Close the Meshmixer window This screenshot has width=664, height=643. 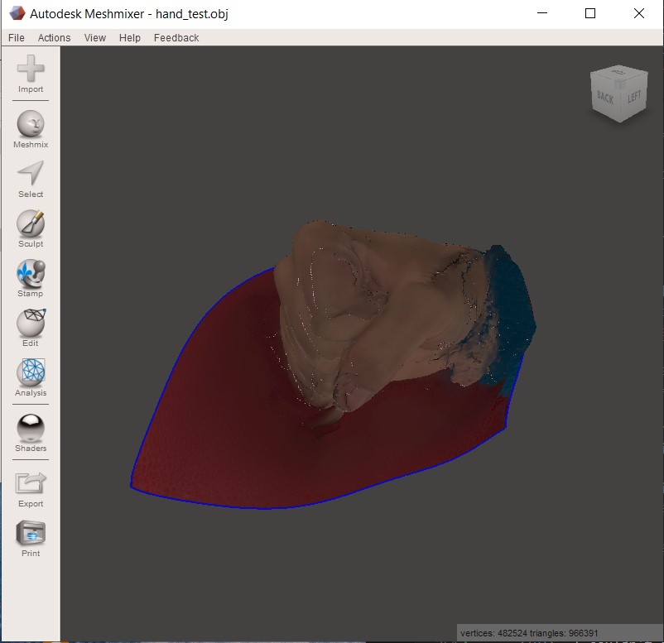click(639, 13)
